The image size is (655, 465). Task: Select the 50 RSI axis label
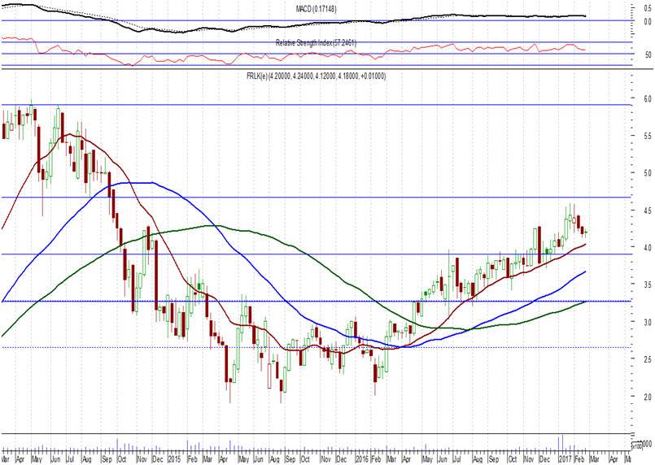(648, 54)
